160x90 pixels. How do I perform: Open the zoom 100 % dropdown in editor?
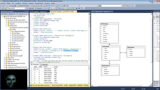[x=35, y=62]
